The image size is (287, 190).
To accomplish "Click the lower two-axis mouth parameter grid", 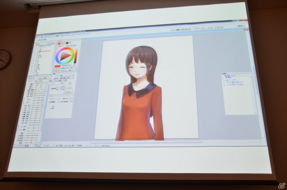I will tap(34, 128).
